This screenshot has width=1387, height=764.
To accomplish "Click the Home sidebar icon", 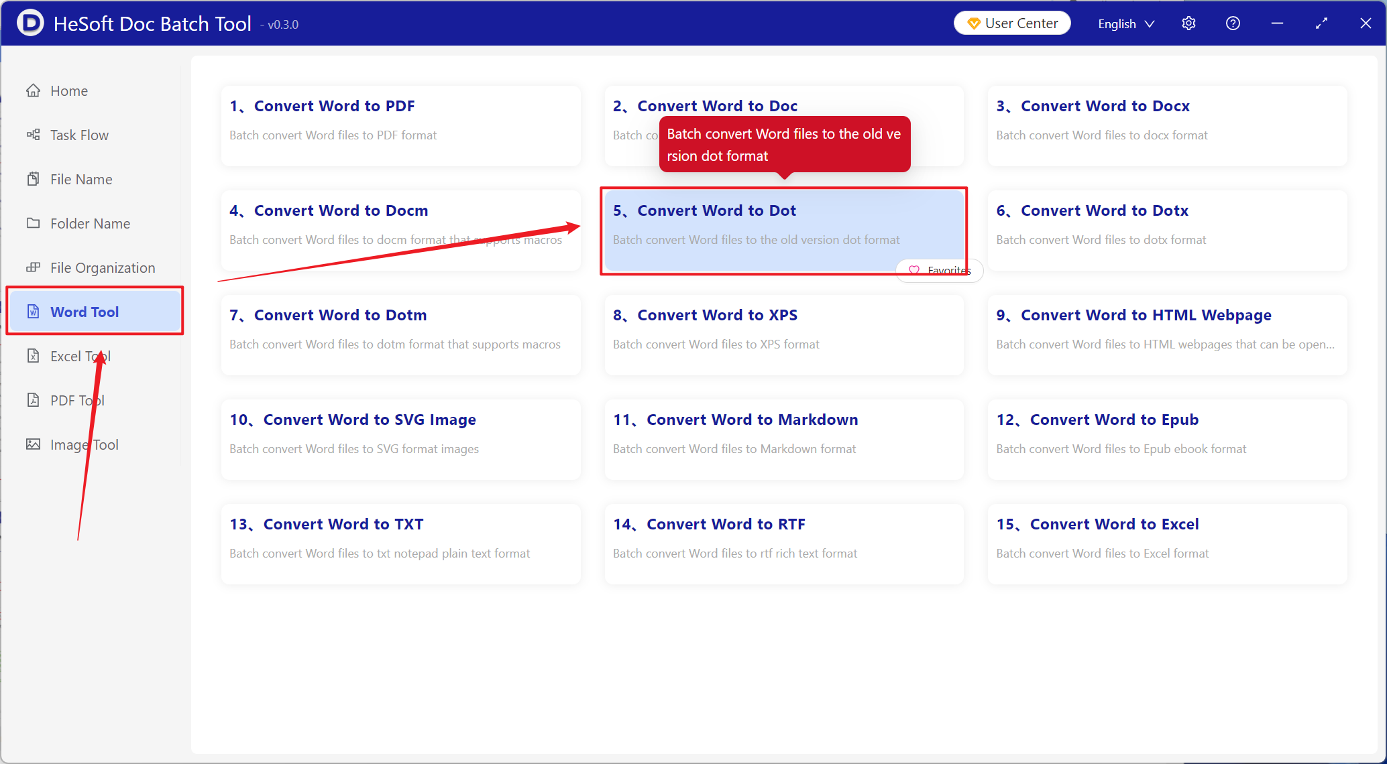I will coord(33,90).
